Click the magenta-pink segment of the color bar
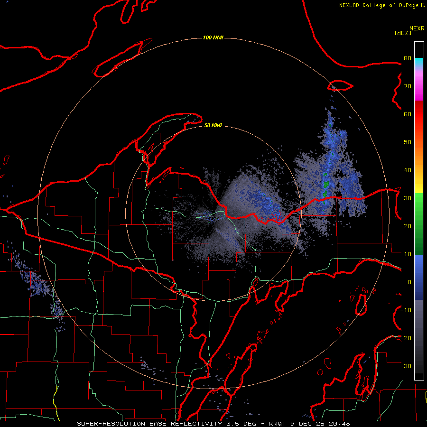 tap(419, 86)
